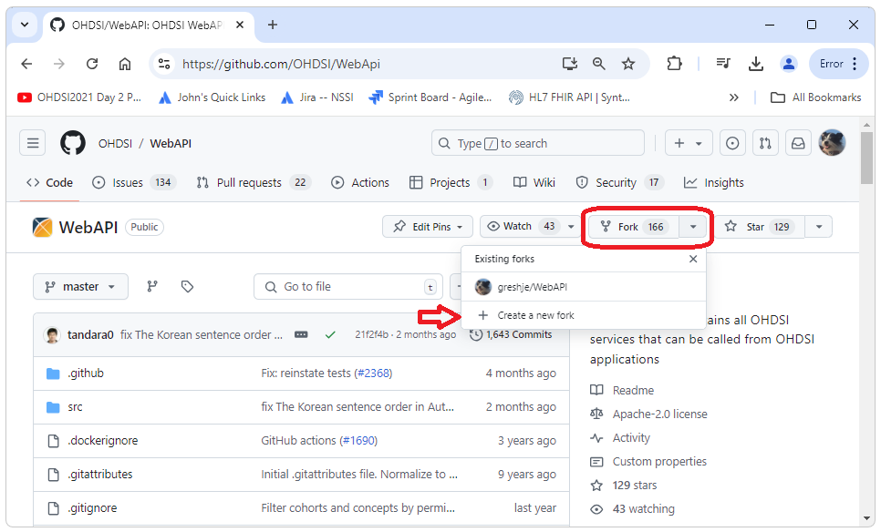
Task: Open the OHDSI2021 Day 2 bookmark
Action: pyautogui.click(x=79, y=97)
